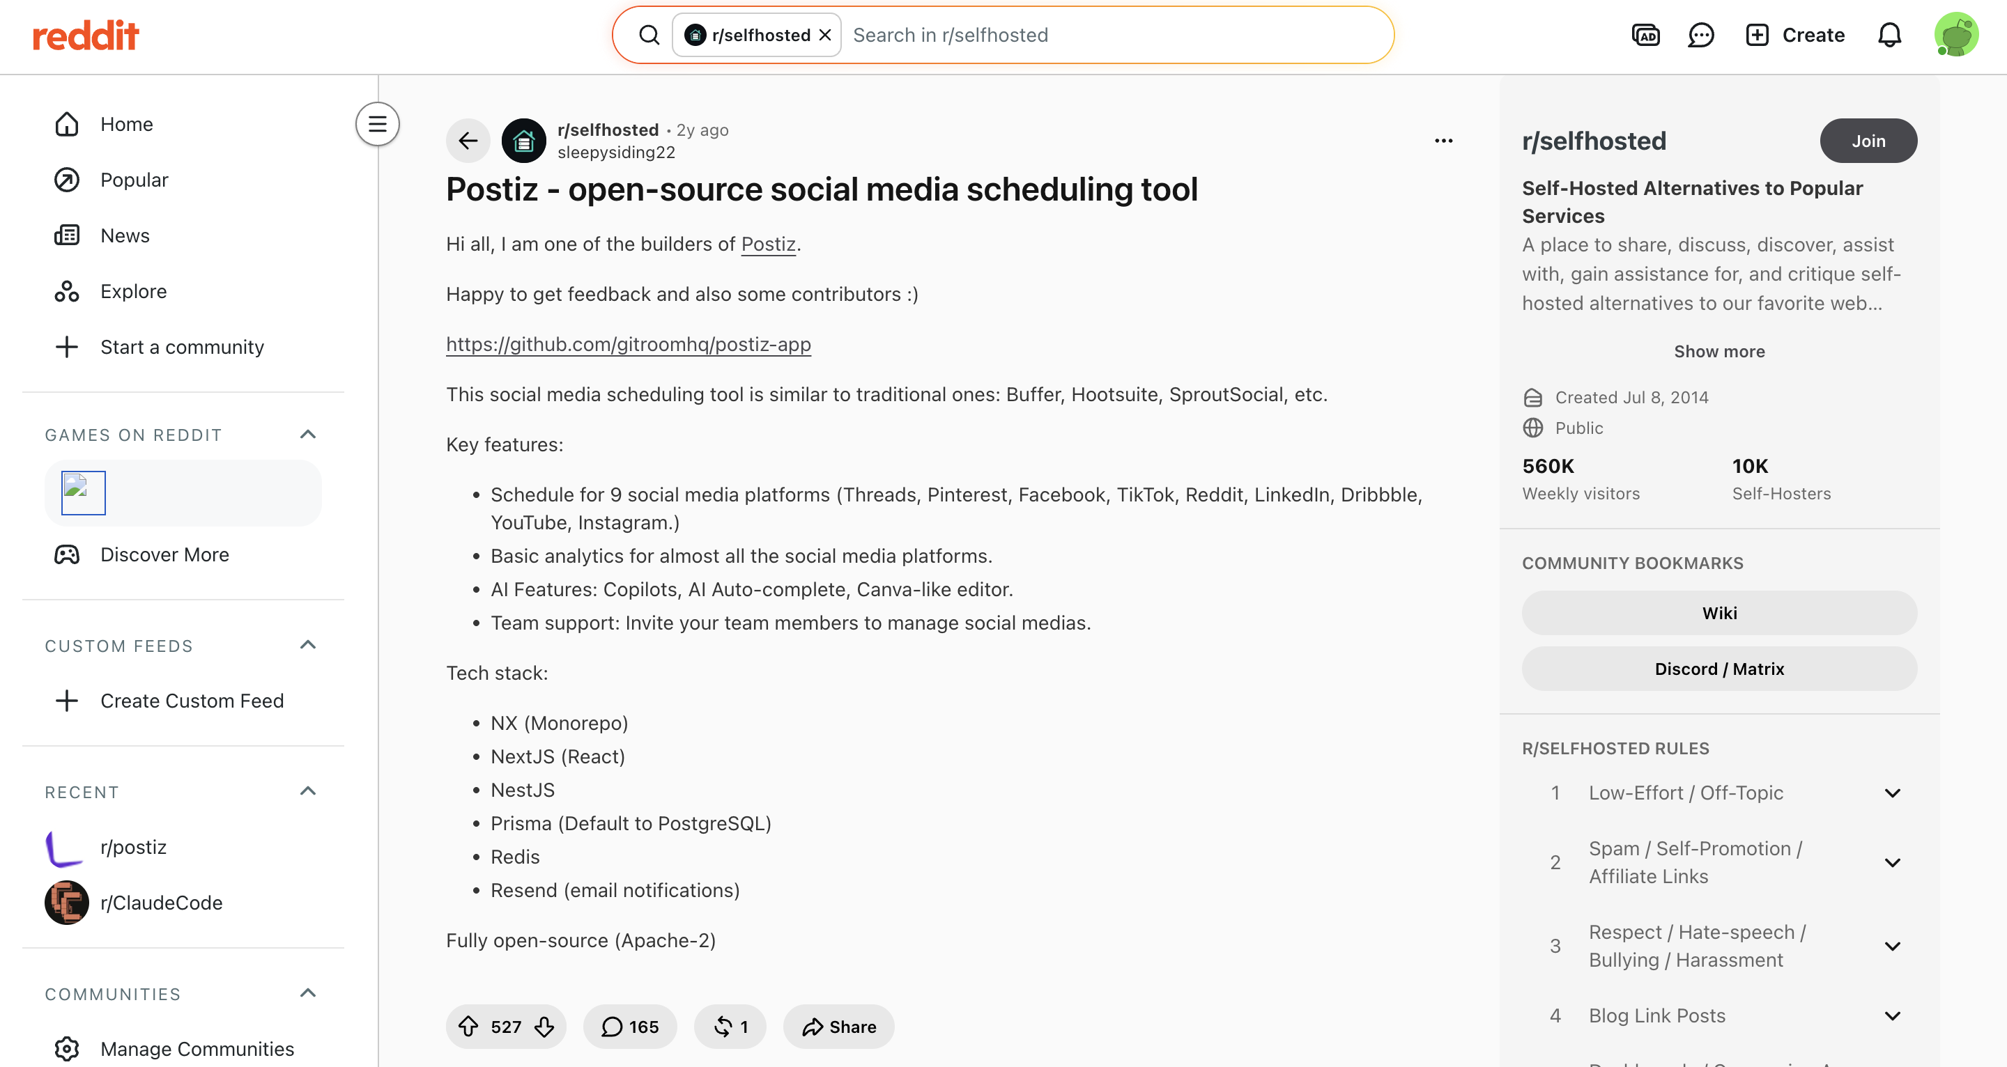The height and width of the screenshot is (1067, 2007).
Task: Join the r/selfhosted community
Action: tap(1868, 141)
